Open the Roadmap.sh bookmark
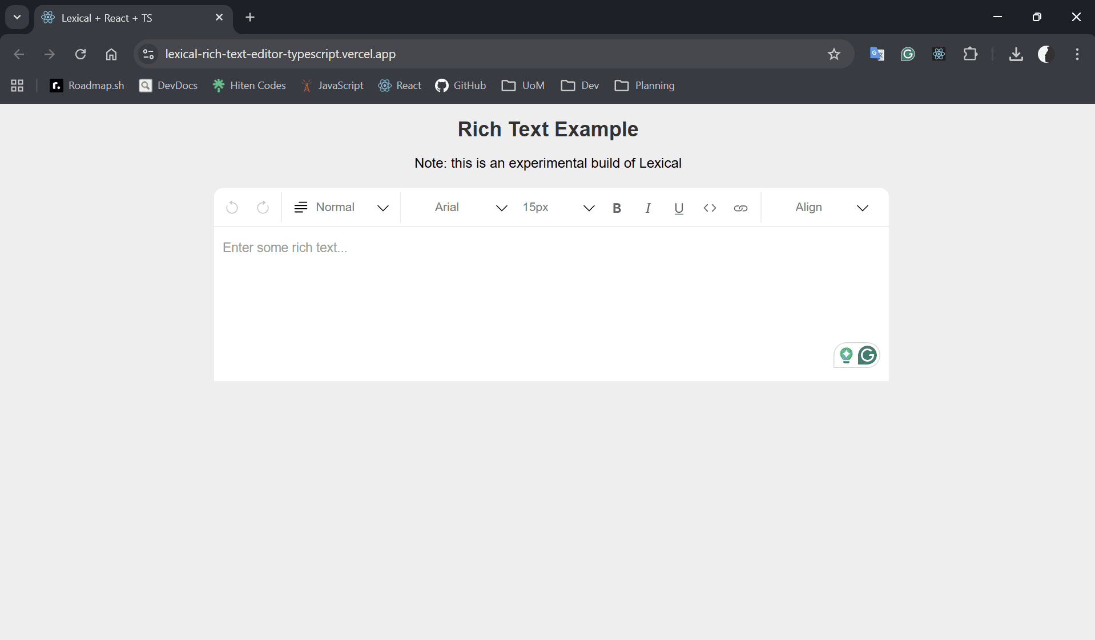 (x=87, y=86)
